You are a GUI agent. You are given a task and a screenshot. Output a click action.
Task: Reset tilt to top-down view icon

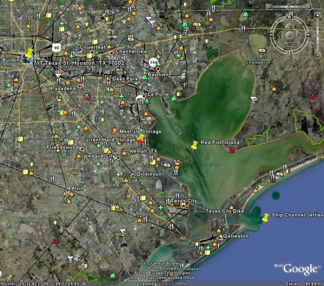269,6
